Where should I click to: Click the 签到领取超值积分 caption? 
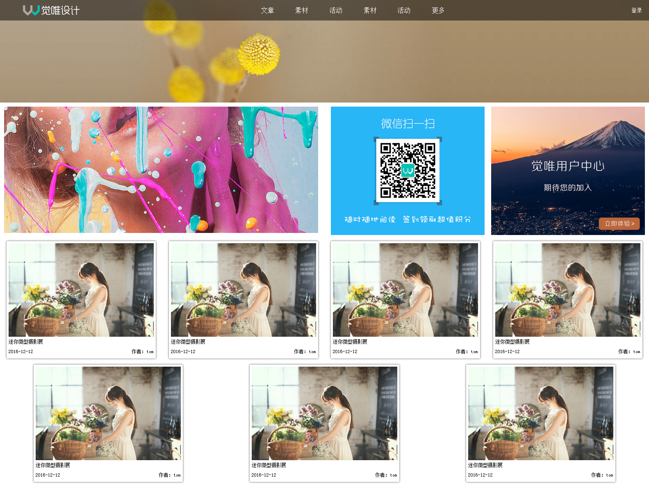click(x=437, y=219)
